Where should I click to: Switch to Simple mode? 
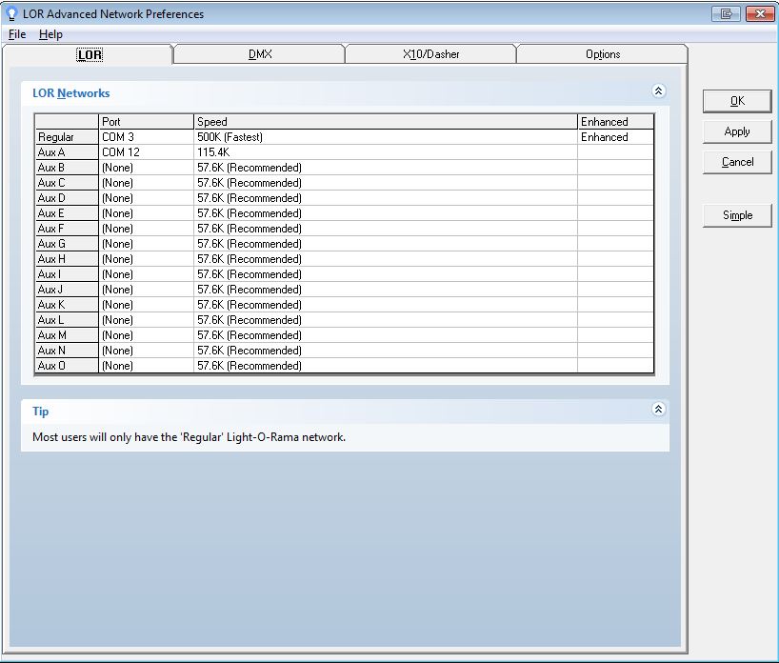[x=736, y=215]
